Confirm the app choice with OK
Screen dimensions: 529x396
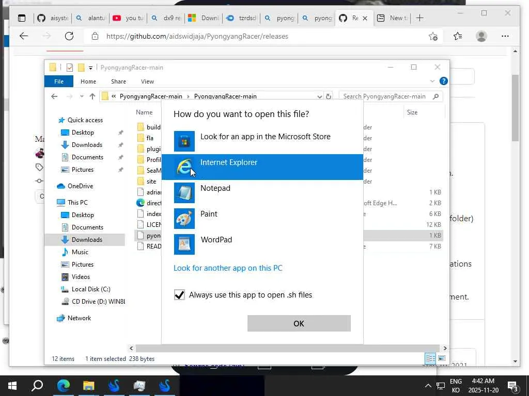point(299,323)
